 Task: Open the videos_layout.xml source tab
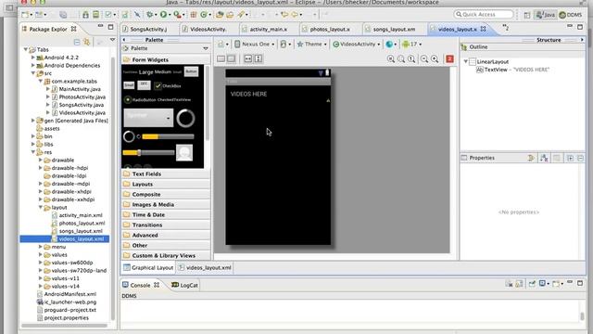tap(205, 268)
